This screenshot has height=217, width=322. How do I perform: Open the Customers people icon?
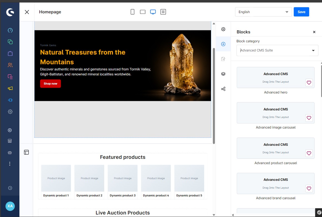[x=10, y=65]
